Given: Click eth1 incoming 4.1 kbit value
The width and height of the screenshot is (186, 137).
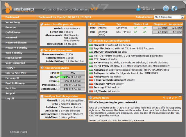Looking at the screenshot, I should click(160, 32).
